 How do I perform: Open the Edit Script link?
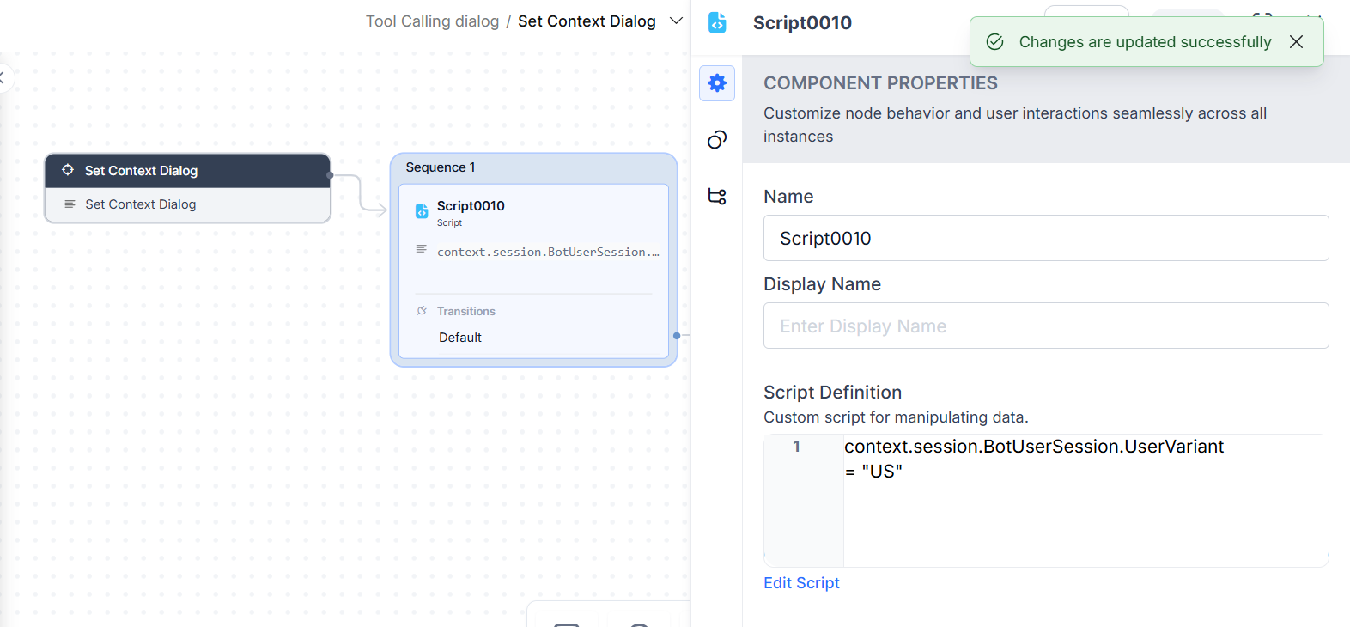tap(801, 583)
